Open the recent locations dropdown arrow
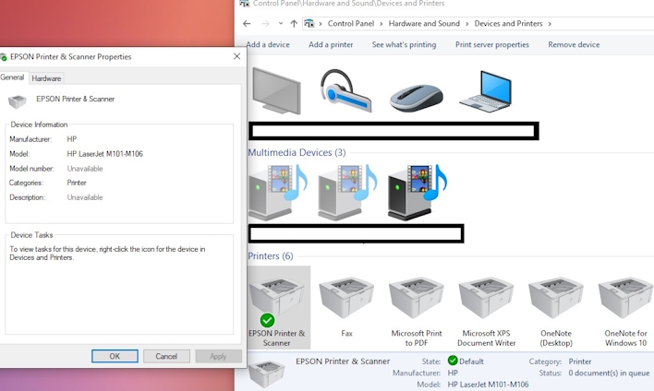Screen dimensions: 654x391 281,24
